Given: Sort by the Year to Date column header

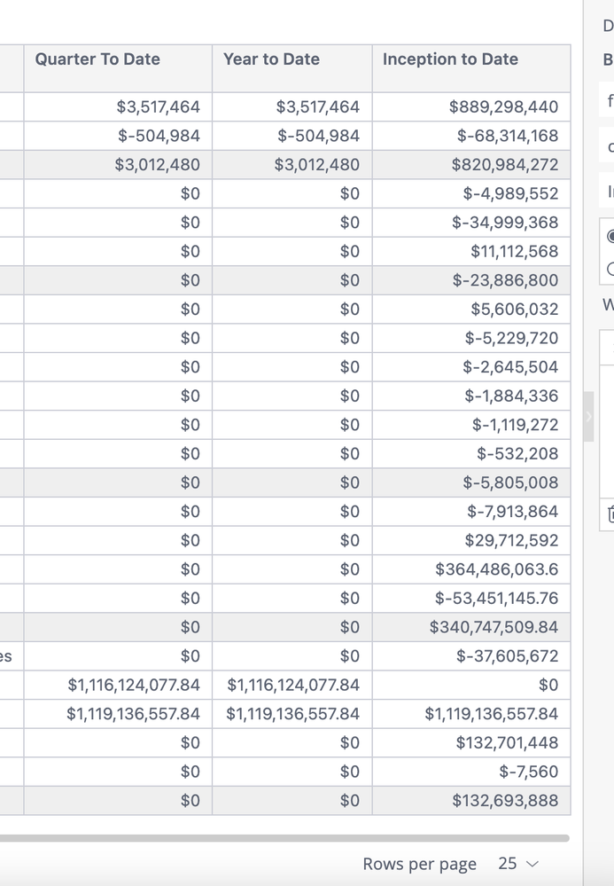Looking at the screenshot, I should [x=271, y=59].
